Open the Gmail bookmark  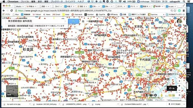click(x=56, y=14)
